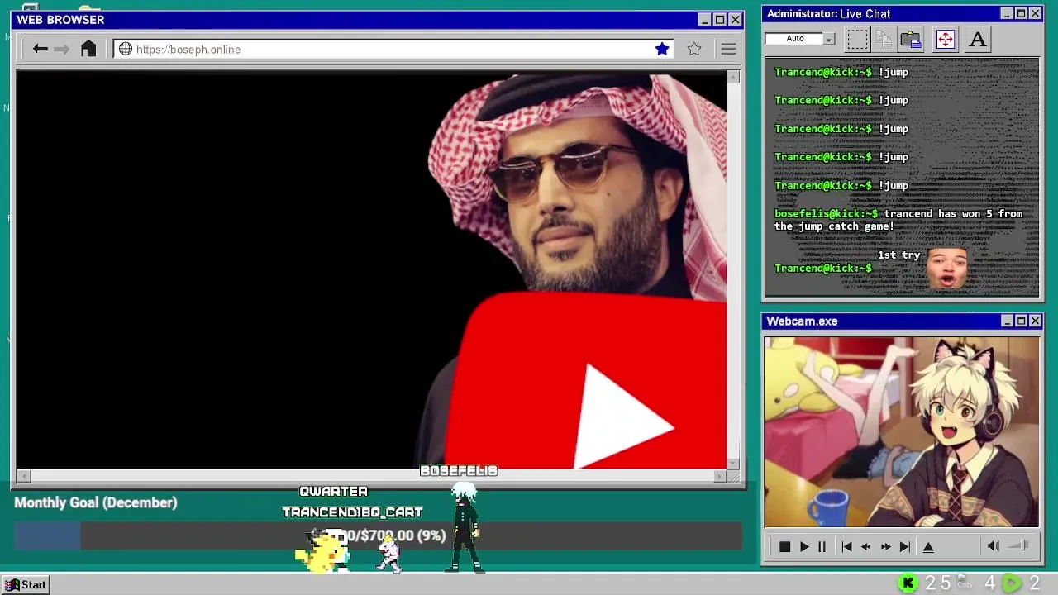Open the browser hamburger menu
Image resolution: width=1058 pixels, height=595 pixels.
pos(728,49)
